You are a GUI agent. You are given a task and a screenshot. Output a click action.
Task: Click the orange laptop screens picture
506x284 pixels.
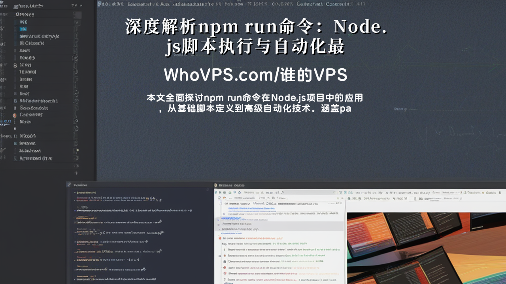point(426,248)
